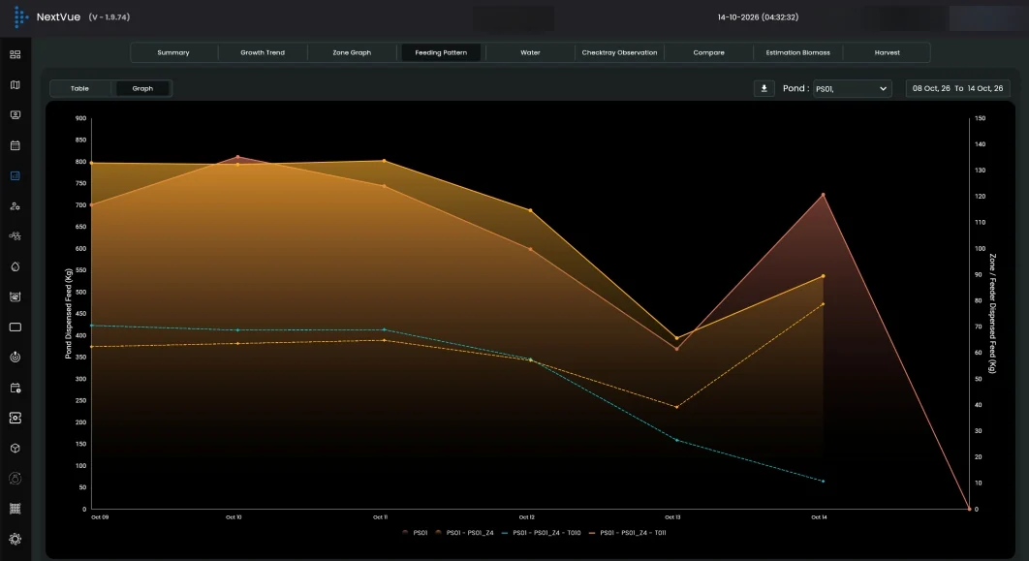Open the 3D cube sidebar icon
This screenshot has width=1029, height=561.
coord(16,449)
